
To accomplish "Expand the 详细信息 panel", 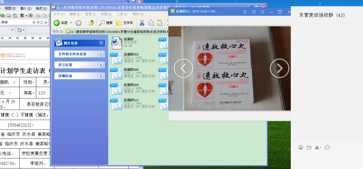I will pos(101,75).
